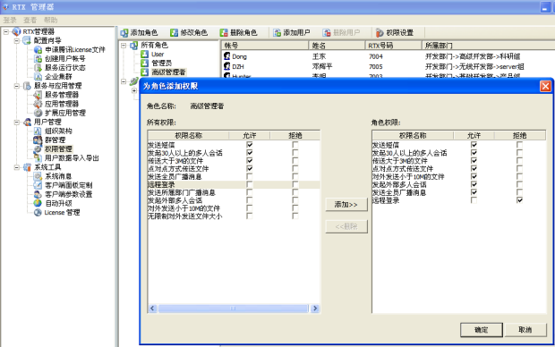The height and width of the screenshot is (347, 555).
Task: Click the 添加用户 toolbar icon
Action: pyautogui.click(x=277, y=33)
